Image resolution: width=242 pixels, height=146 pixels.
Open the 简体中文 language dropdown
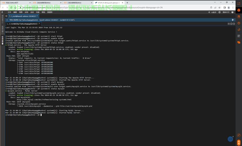click(226, 12)
